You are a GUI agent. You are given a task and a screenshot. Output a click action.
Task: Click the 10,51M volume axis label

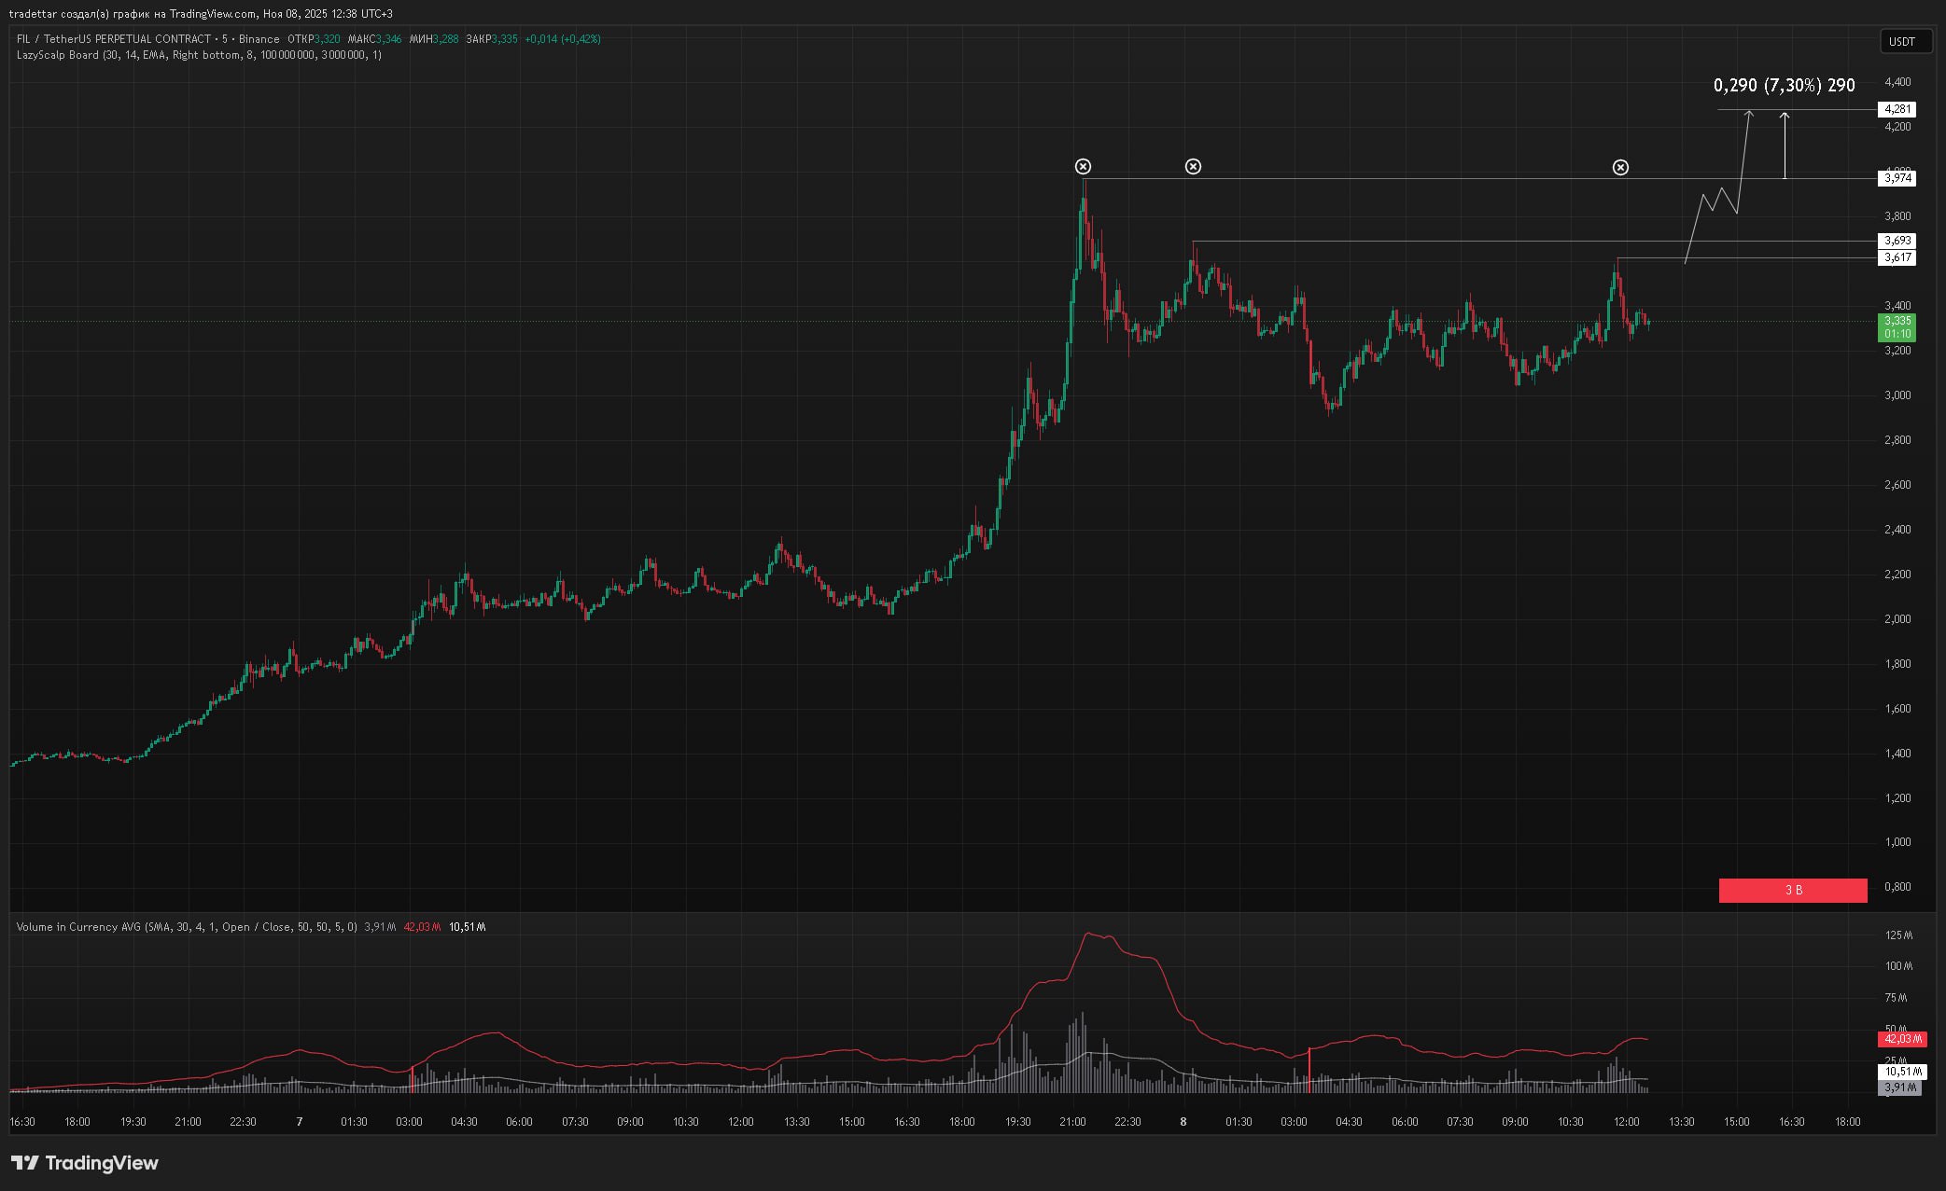point(1901,1072)
